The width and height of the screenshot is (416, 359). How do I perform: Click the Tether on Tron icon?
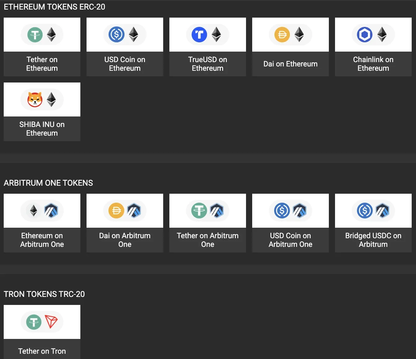34,322
